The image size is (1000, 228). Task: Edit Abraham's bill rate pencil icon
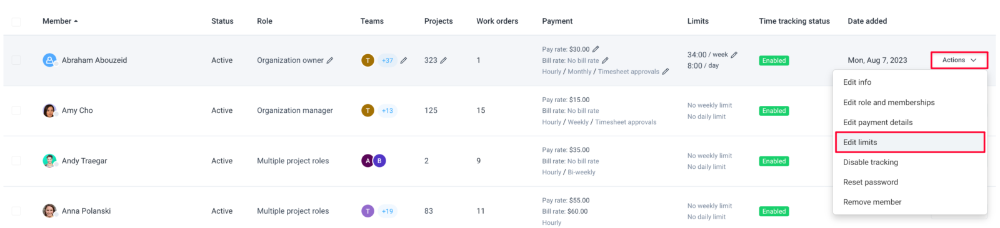coord(605,60)
